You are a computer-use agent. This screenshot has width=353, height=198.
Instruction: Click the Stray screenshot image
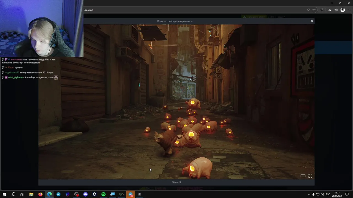pos(176,102)
